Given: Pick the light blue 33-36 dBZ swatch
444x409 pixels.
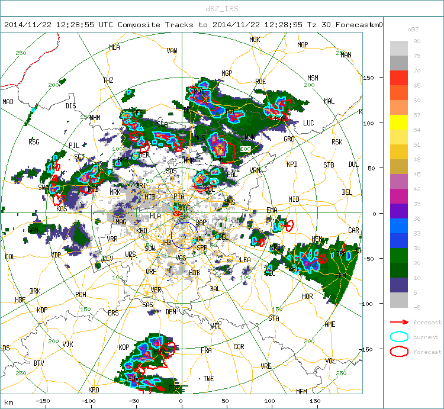Looking at the screenshot, I should 398,226.
